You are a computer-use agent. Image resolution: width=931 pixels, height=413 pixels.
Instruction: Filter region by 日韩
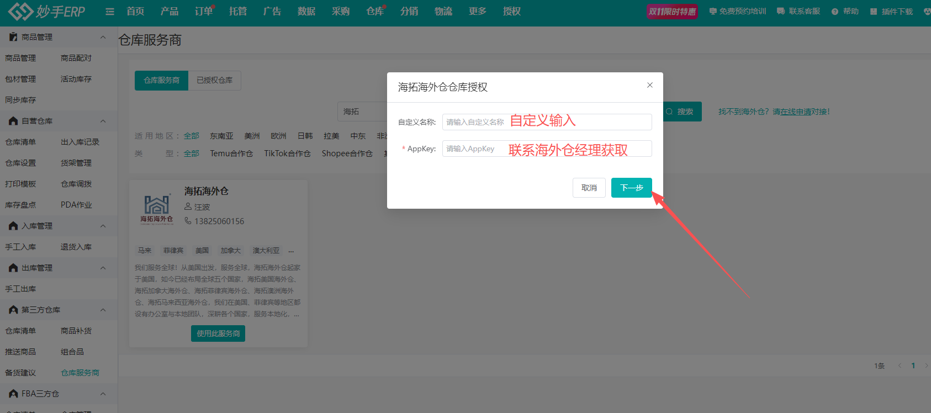point(305,136)
